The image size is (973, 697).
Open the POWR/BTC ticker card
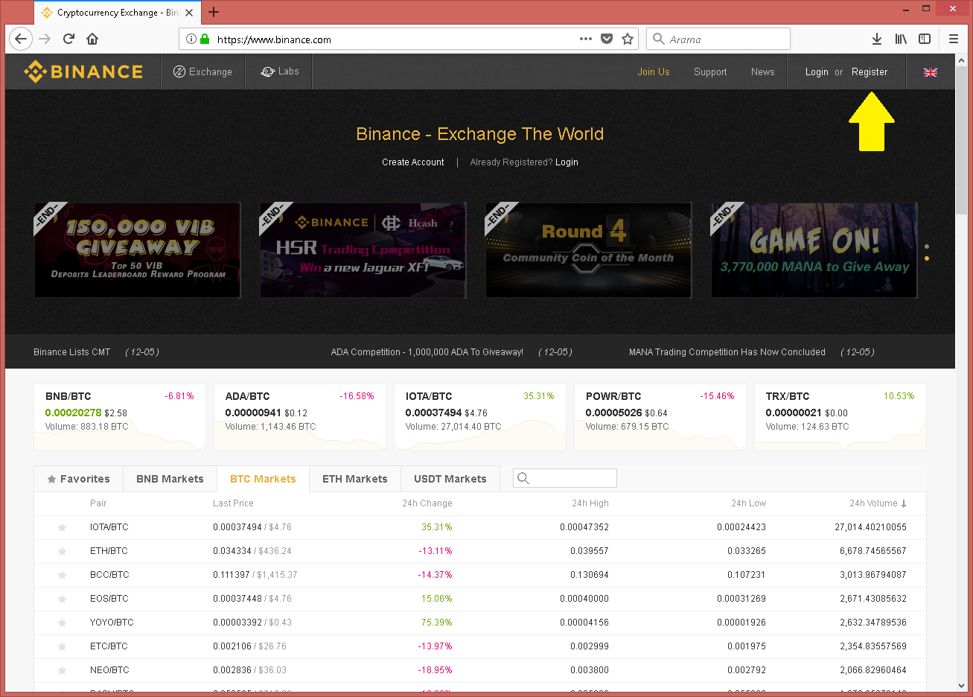tap(660, 417)
